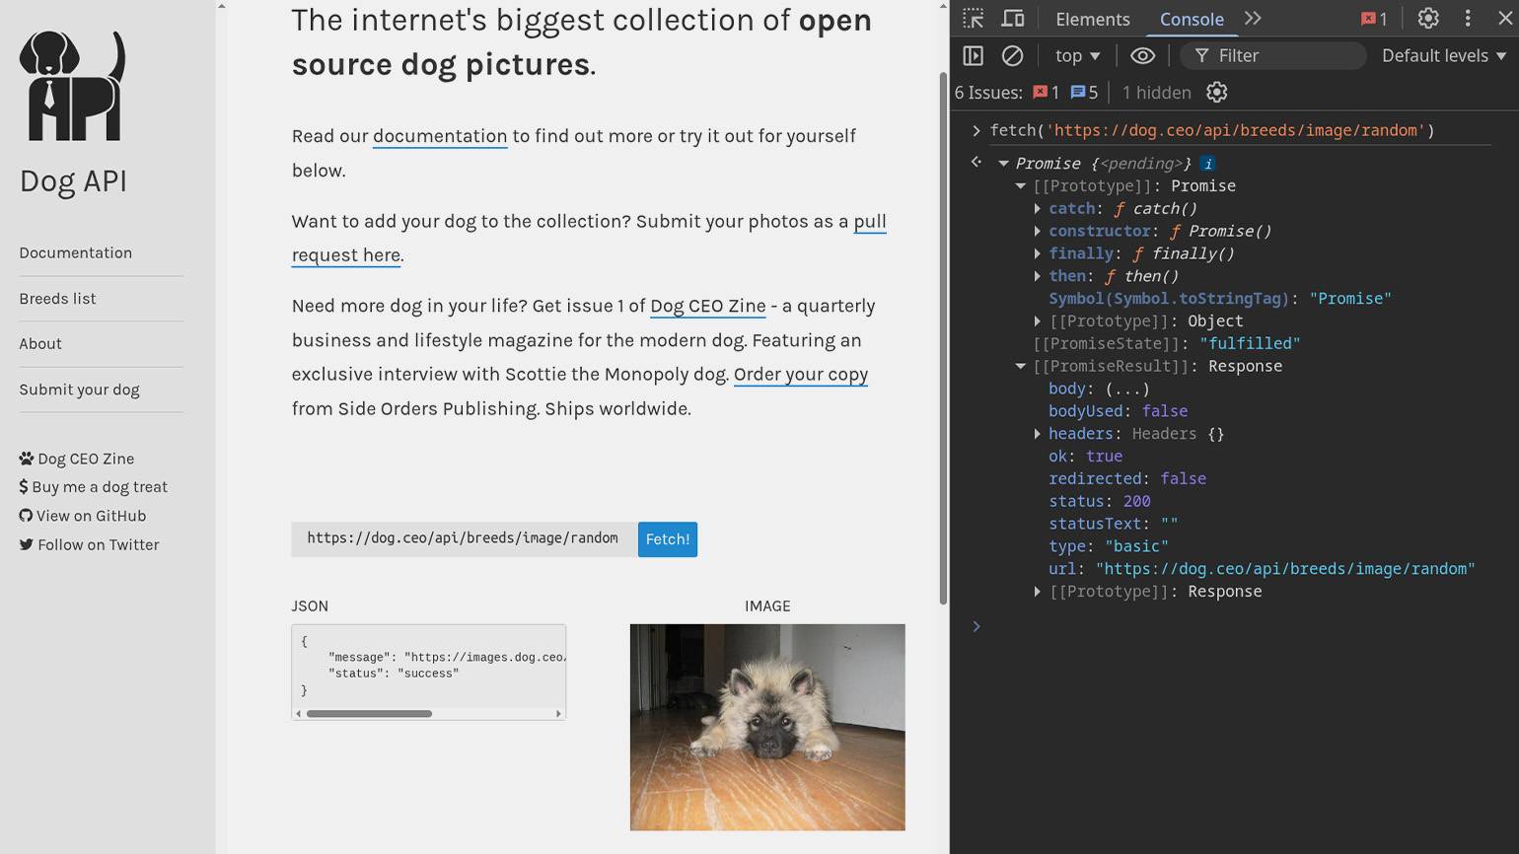Click the Dog API logo
The image size is (1519, 854).
coord(73,86)
